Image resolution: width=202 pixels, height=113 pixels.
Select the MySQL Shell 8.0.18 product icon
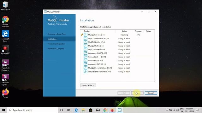tap(86, 46)
